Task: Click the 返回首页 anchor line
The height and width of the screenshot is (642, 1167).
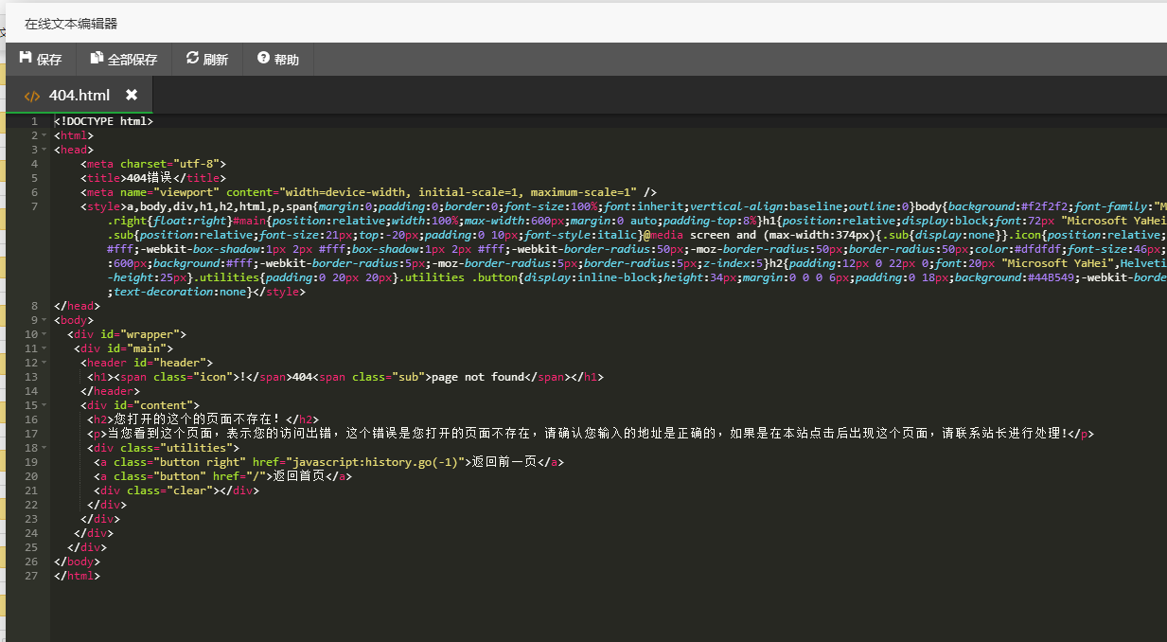Action: tap(222, 476)
